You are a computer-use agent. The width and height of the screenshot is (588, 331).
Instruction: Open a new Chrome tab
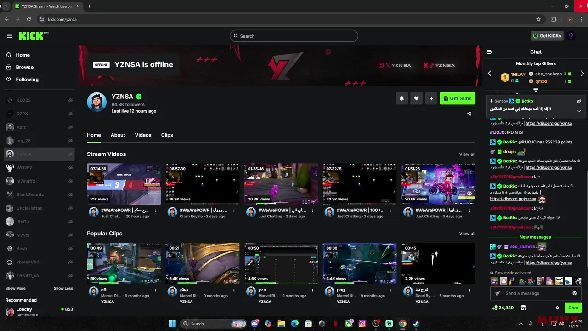click(x=89, y=6)
